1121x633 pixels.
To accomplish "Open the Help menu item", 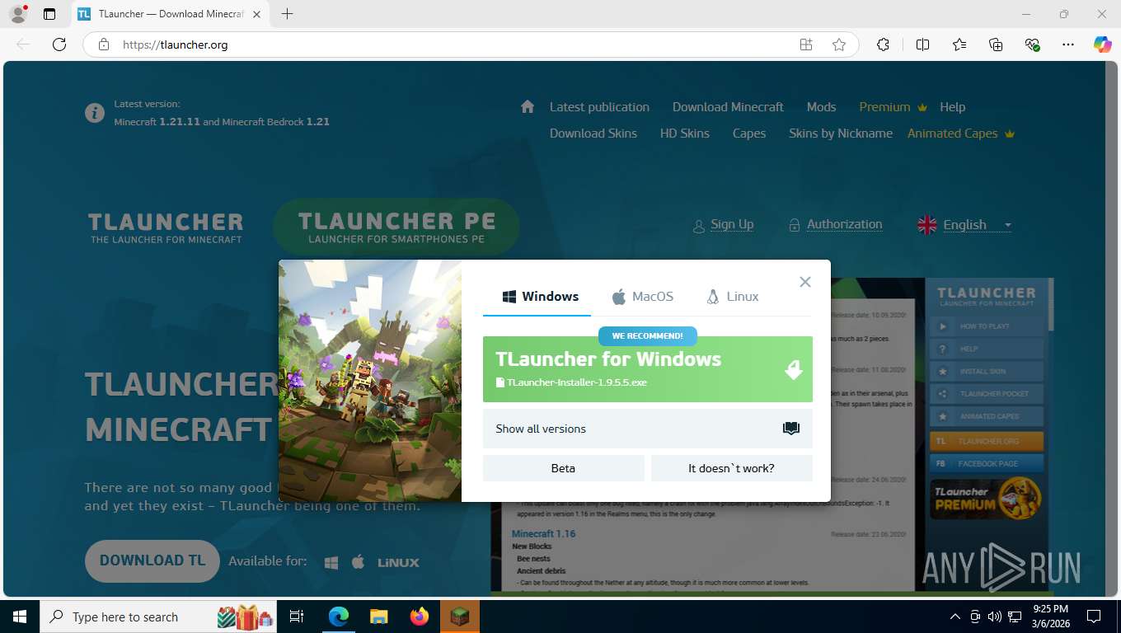I will click(x=952, y=107).
